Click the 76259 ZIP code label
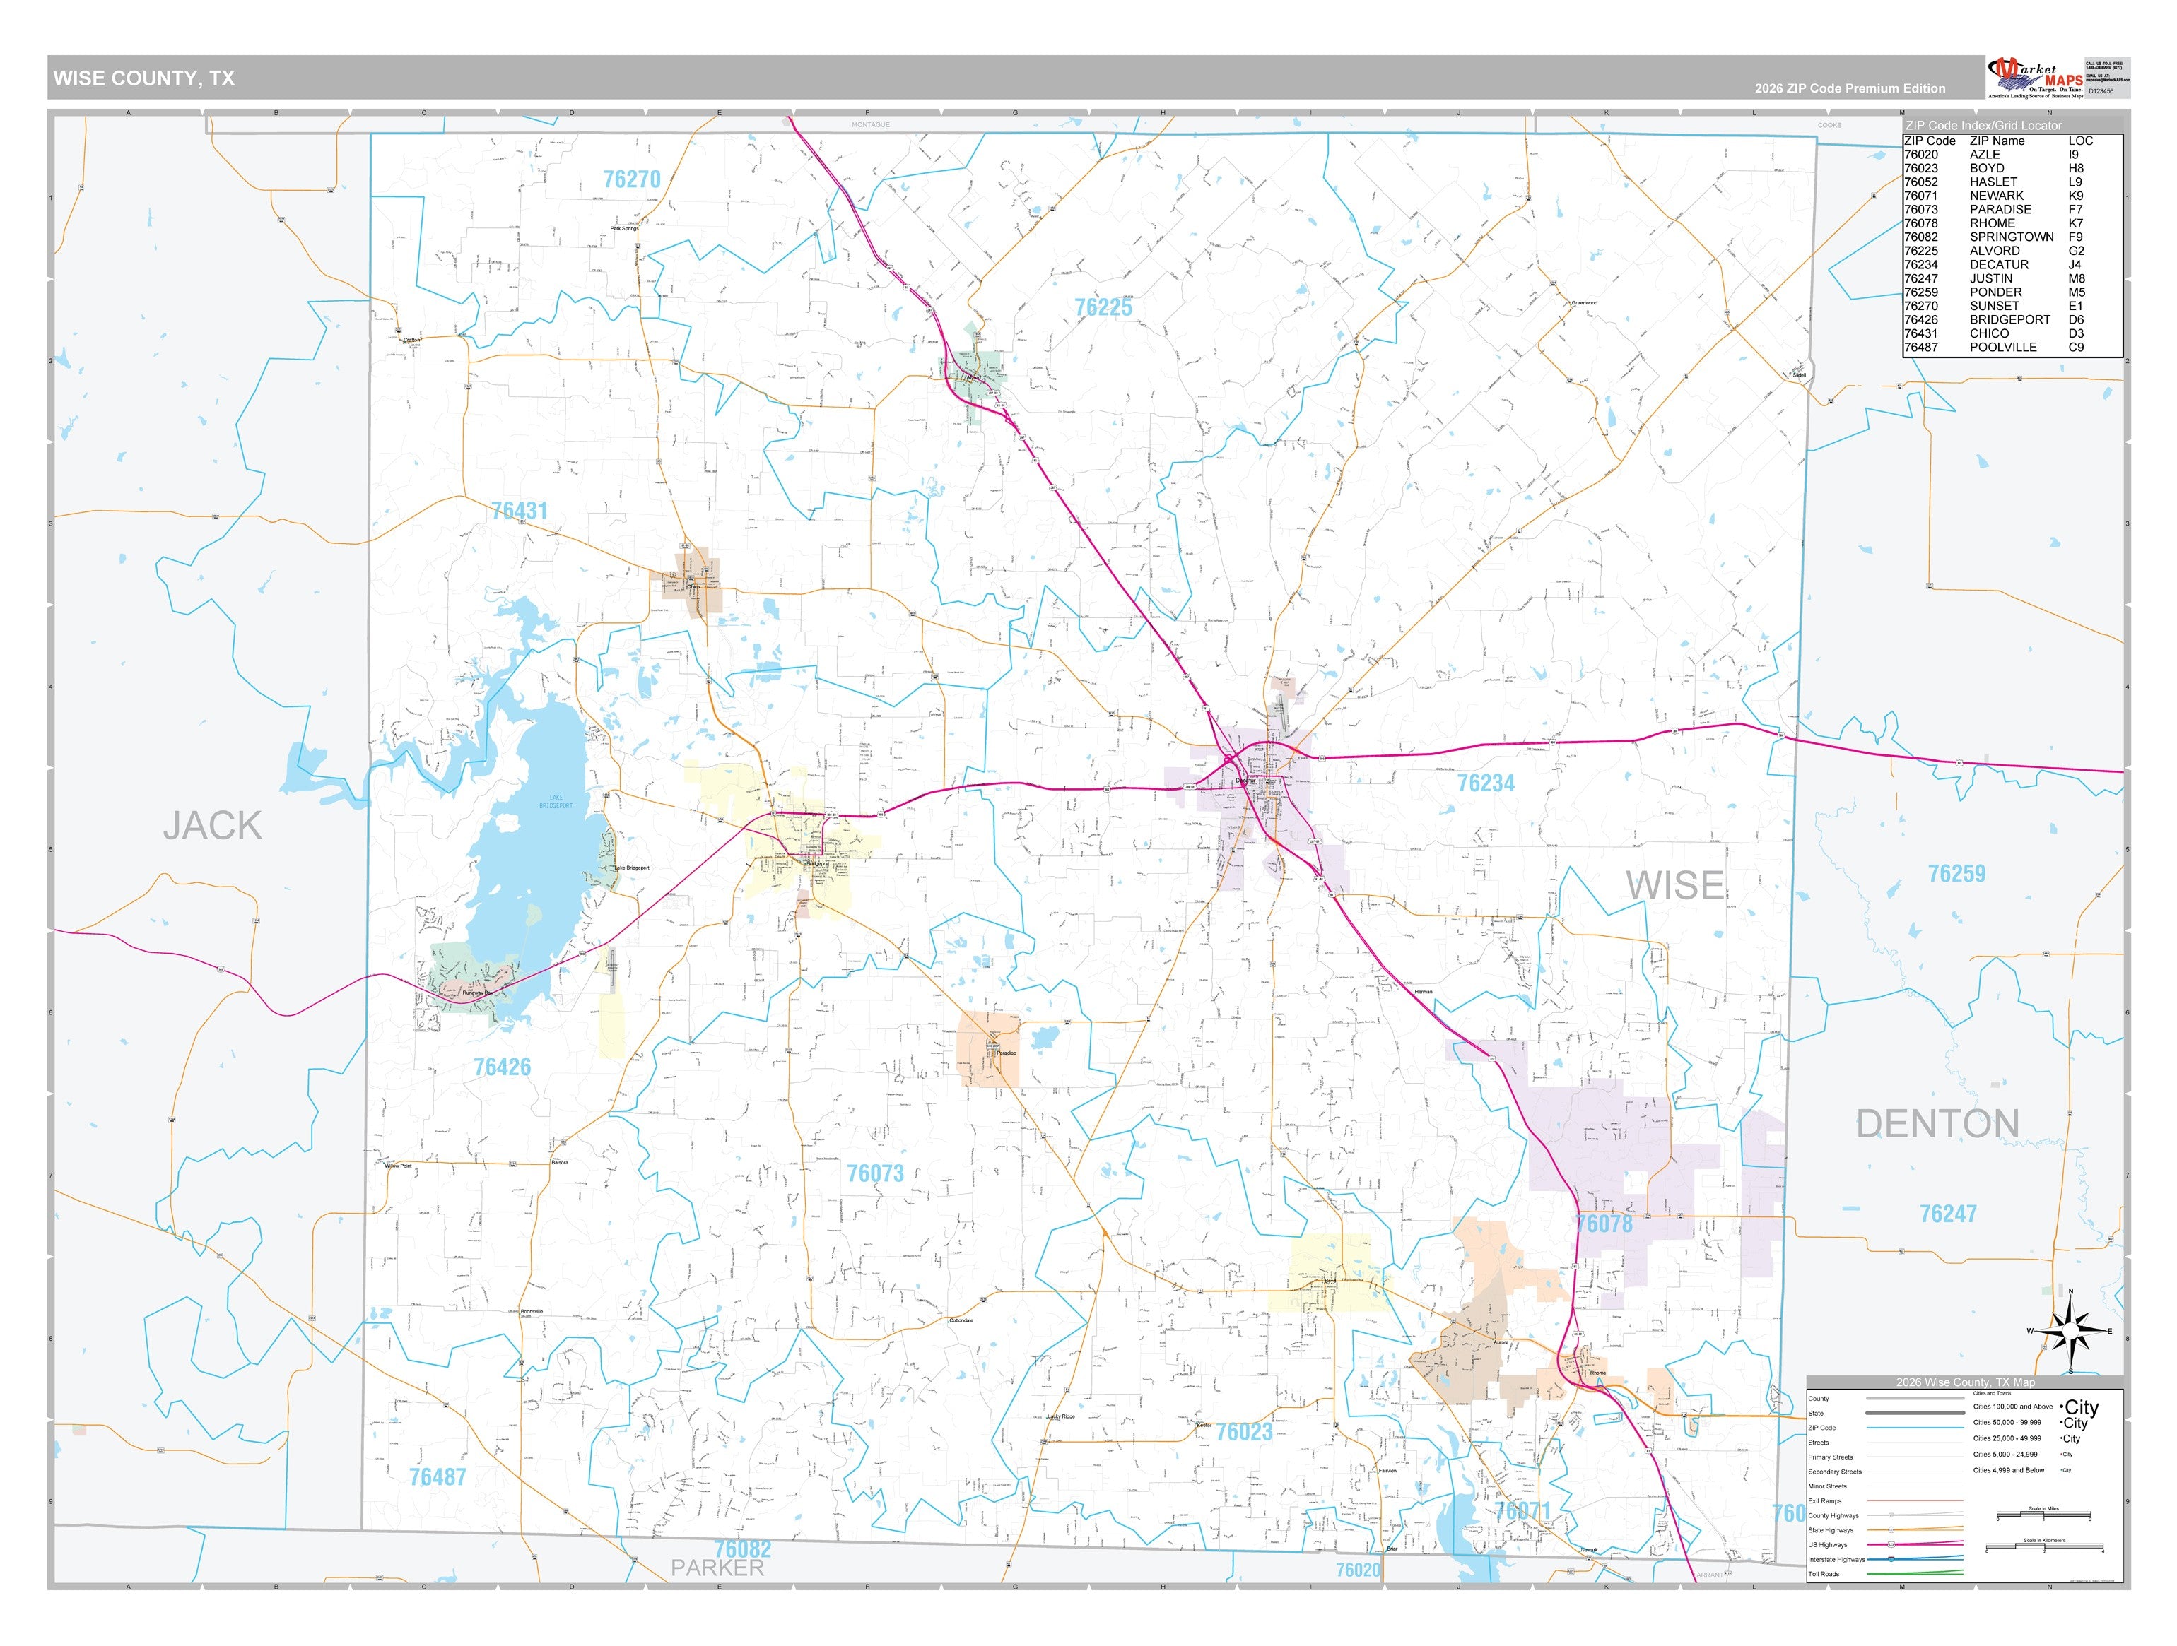Screen dimensions: 2177x1646 [x=1956, y=874]
